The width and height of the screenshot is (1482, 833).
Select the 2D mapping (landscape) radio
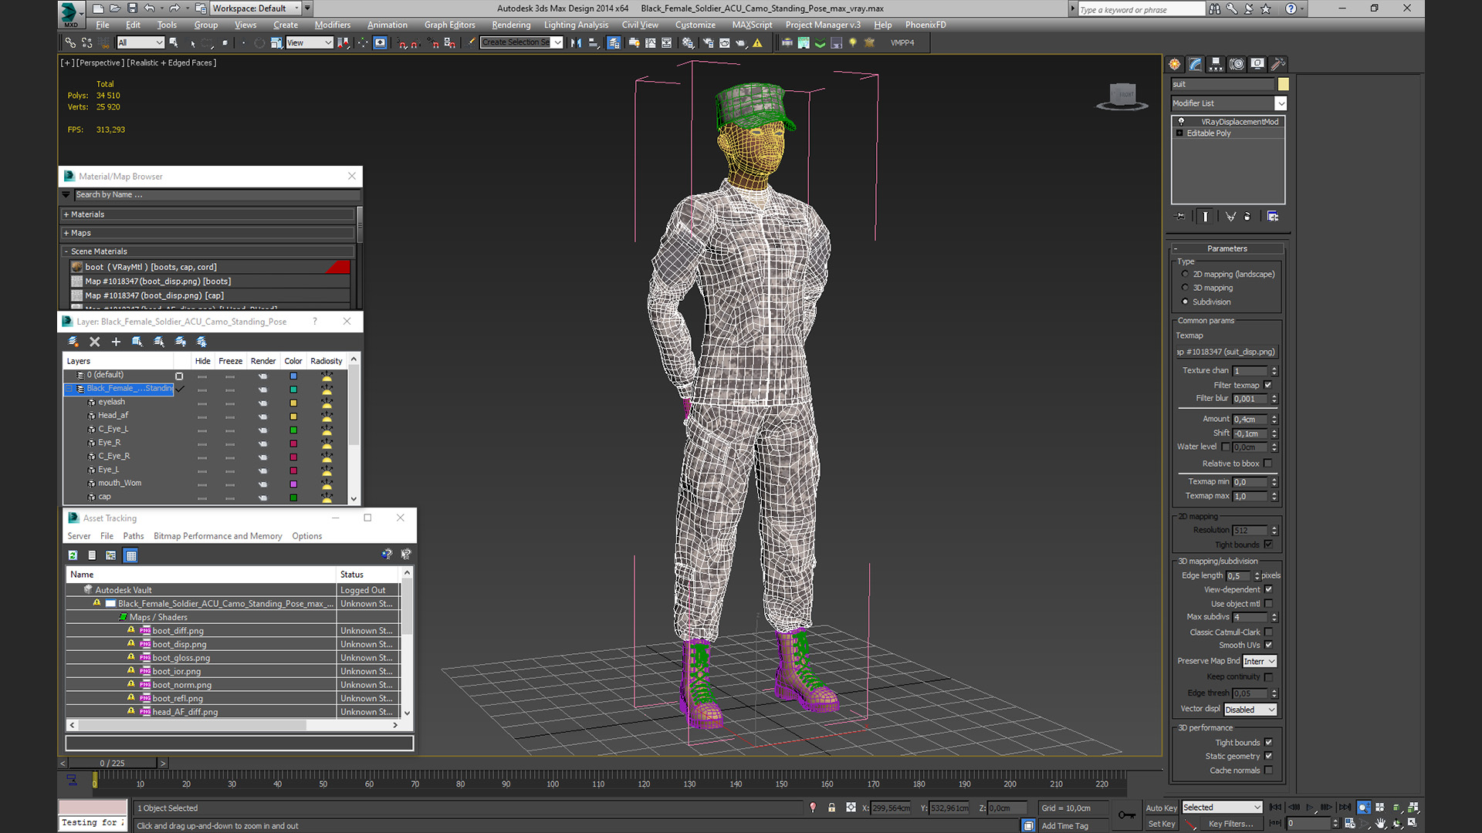click(x=1186, y=274)
